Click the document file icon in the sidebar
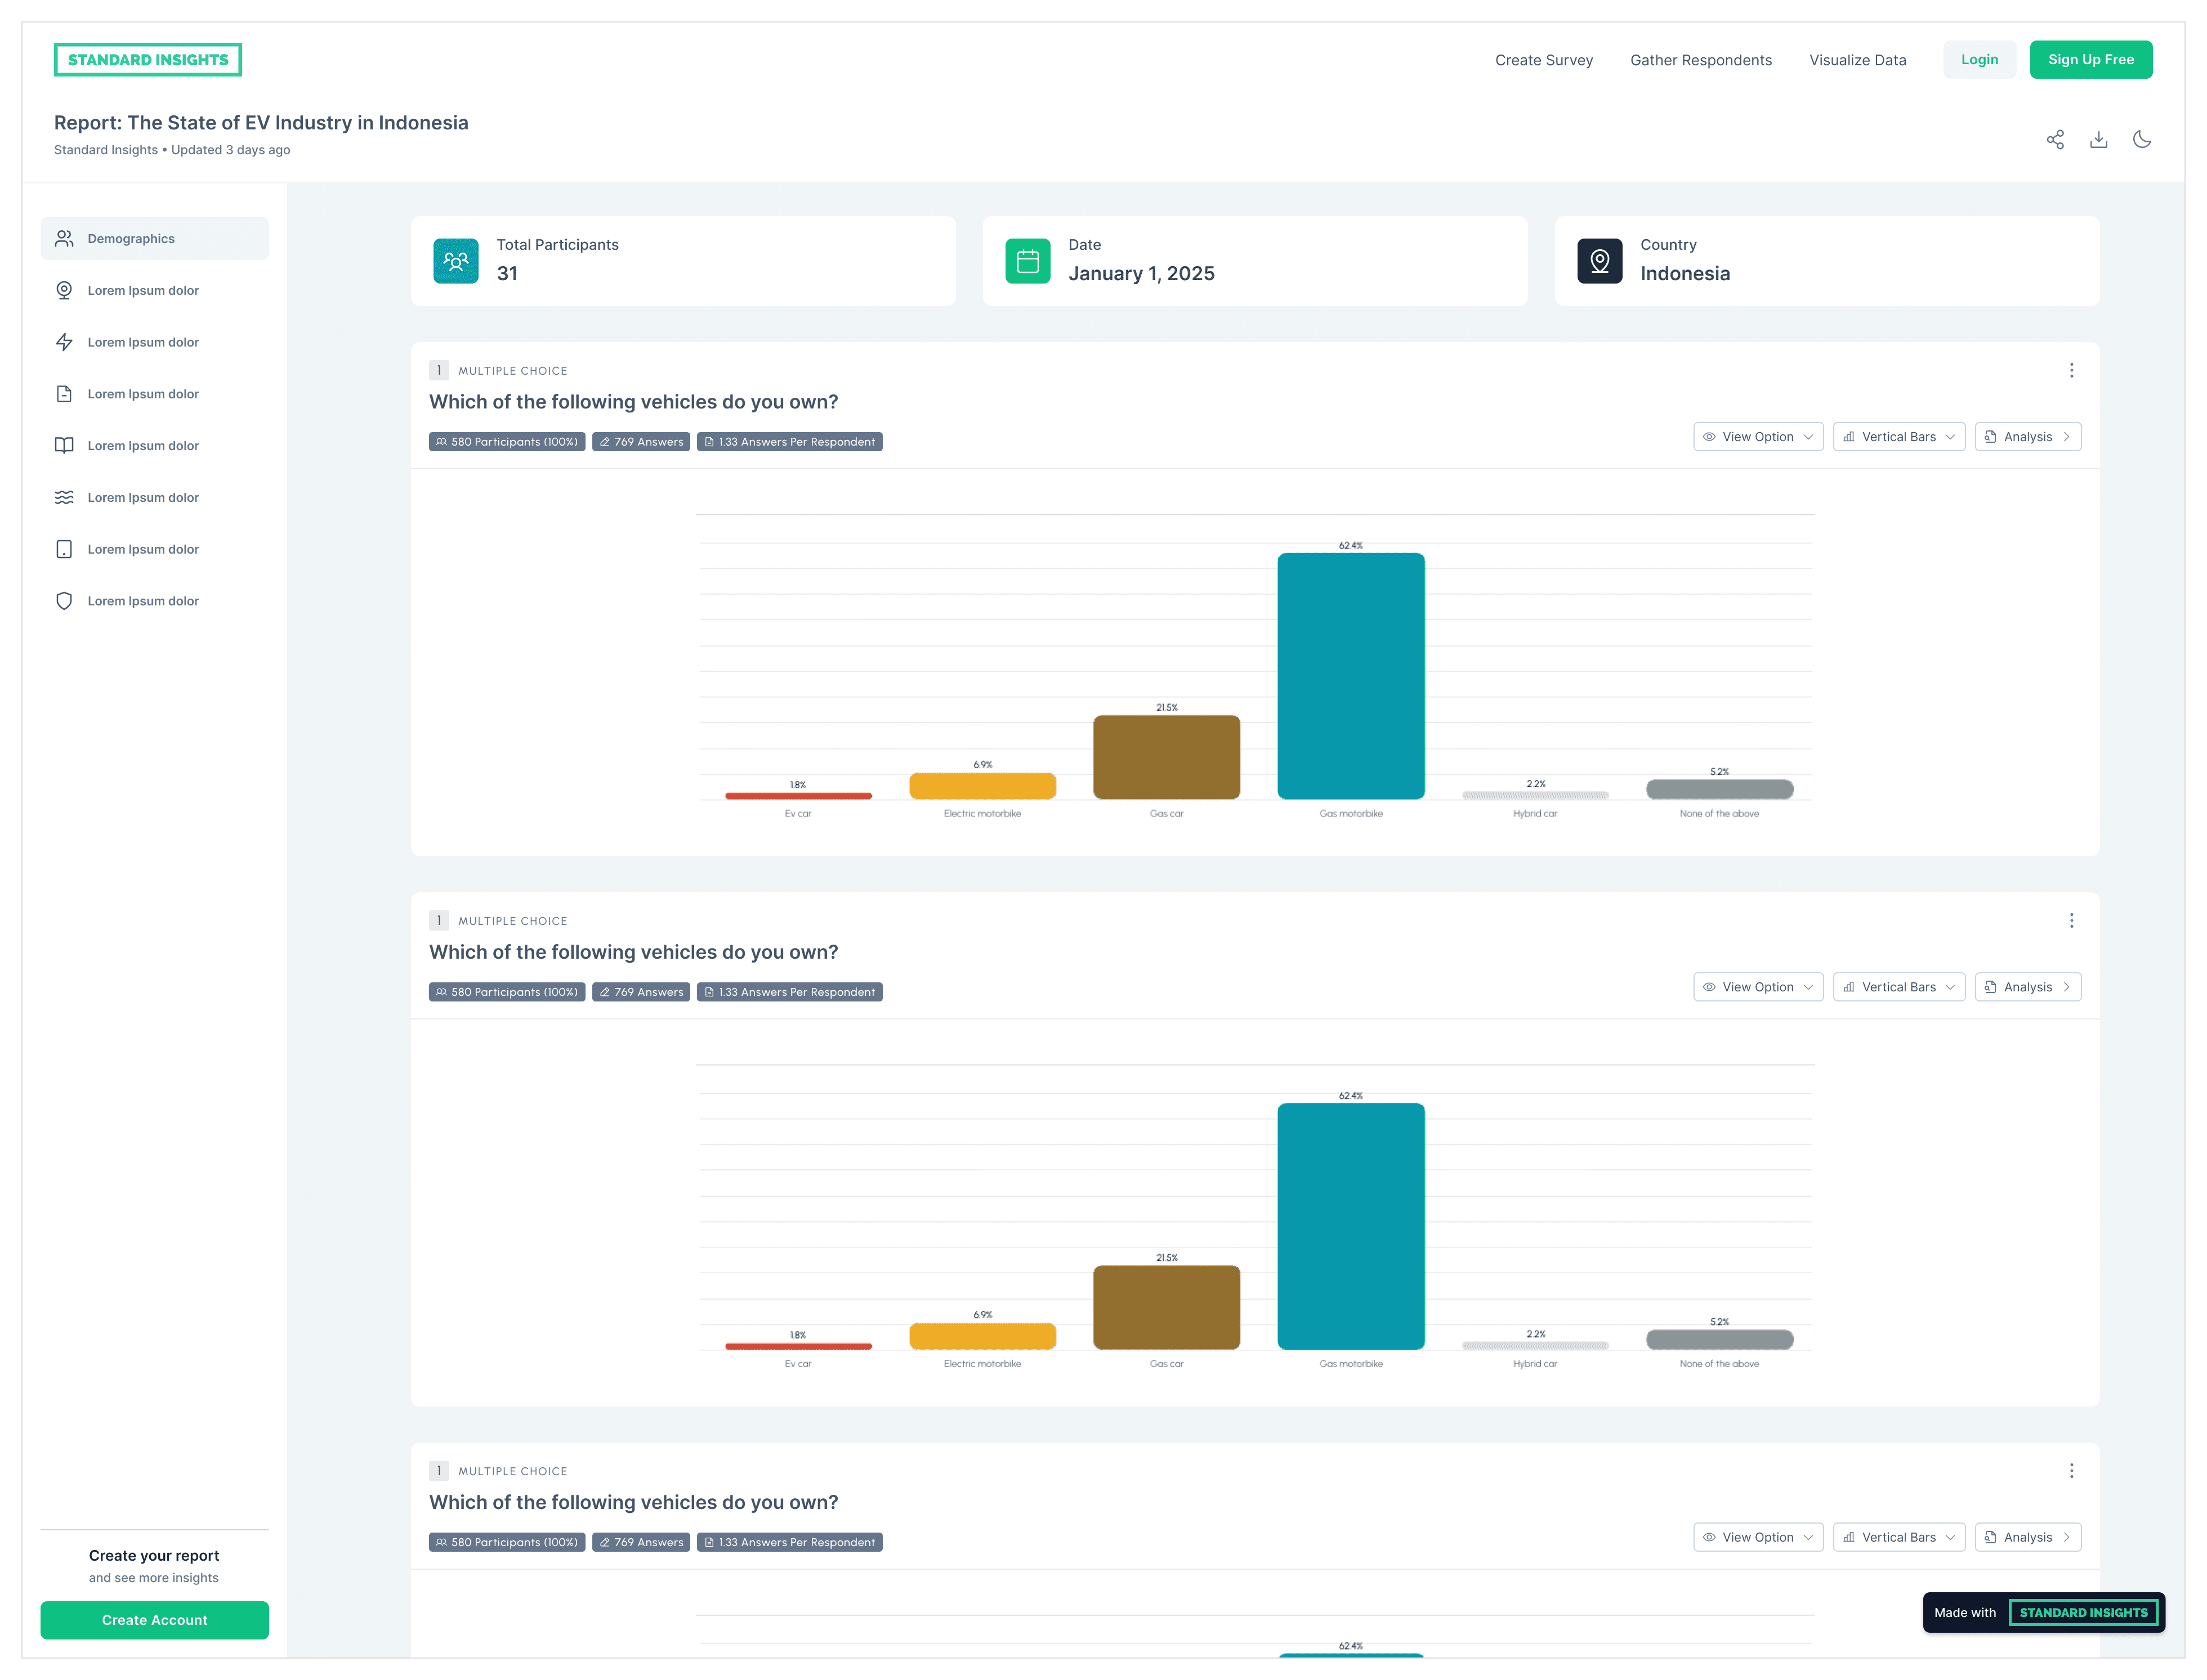Image resolution: width=2207 pixels, height=1680 pixels. click(64, 394)
